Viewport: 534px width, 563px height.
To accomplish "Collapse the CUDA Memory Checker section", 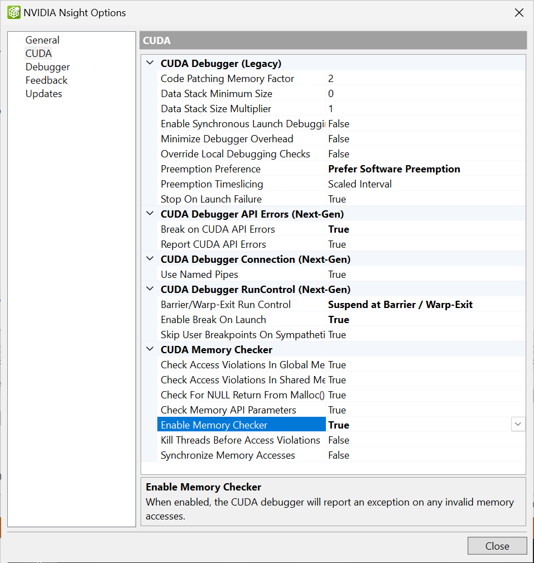I will 150,349.
